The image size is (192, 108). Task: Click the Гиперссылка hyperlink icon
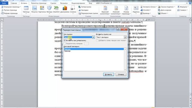[x=79, y=7]
